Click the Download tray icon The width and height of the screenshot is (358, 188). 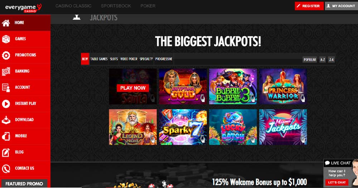click(6, 120)
